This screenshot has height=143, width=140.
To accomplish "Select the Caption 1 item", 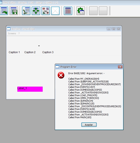I will pos(14,52).
